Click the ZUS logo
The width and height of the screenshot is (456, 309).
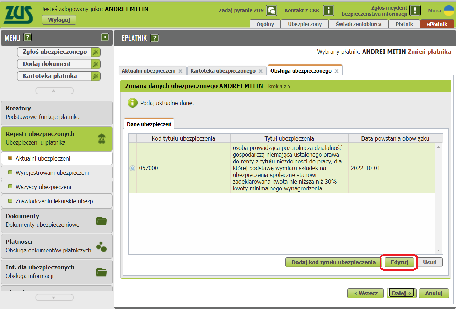coord(18,15)
